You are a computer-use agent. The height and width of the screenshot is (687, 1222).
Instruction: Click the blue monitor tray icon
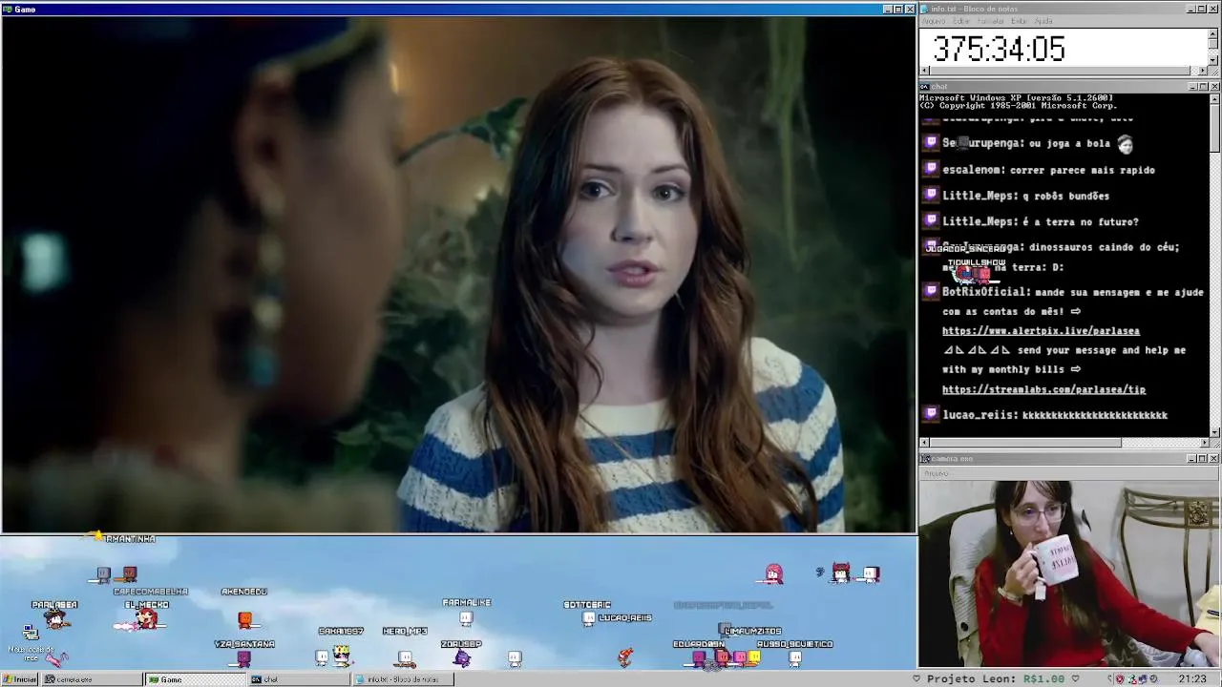(x=1143, y=679)
